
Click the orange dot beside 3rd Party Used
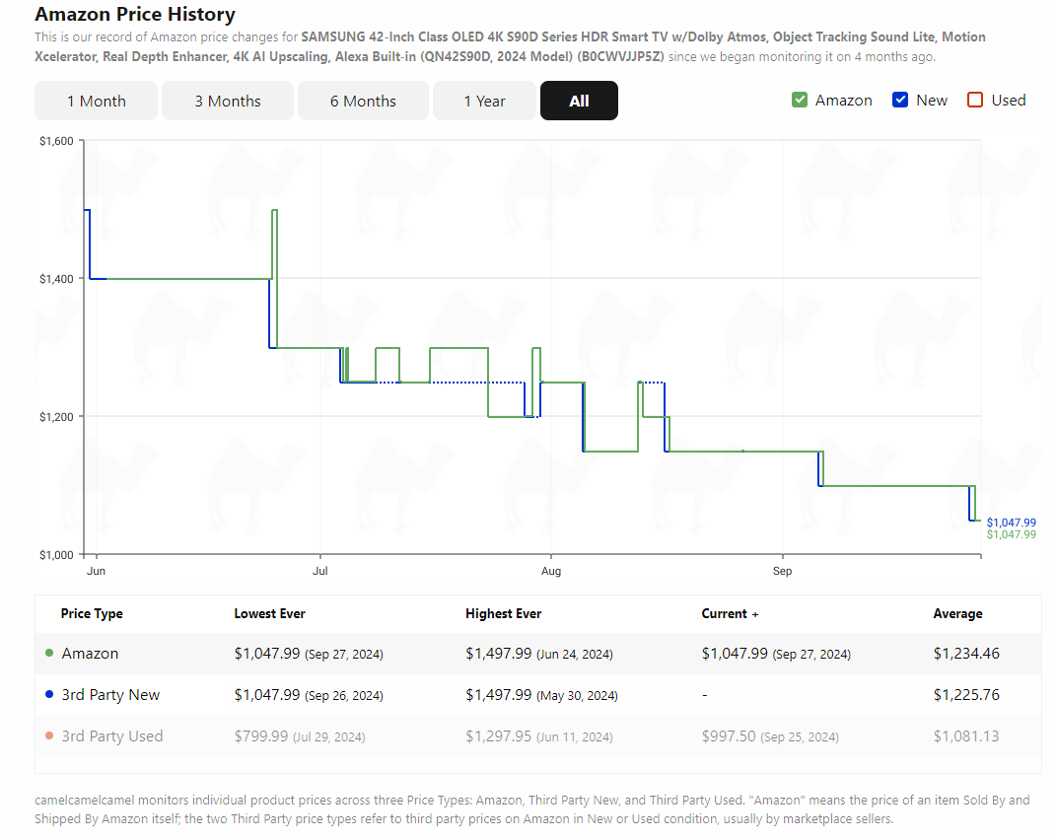point(49,736)
